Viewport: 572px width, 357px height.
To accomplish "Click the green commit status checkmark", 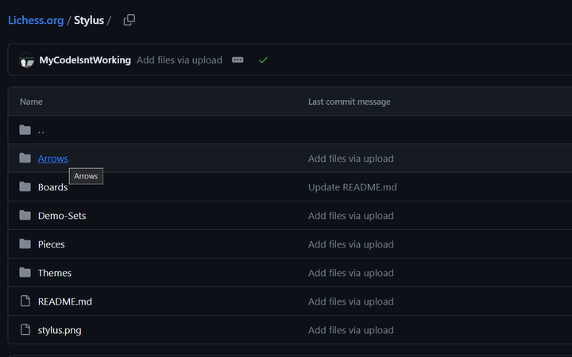I will pyautogui.click(x=263, y=59).
